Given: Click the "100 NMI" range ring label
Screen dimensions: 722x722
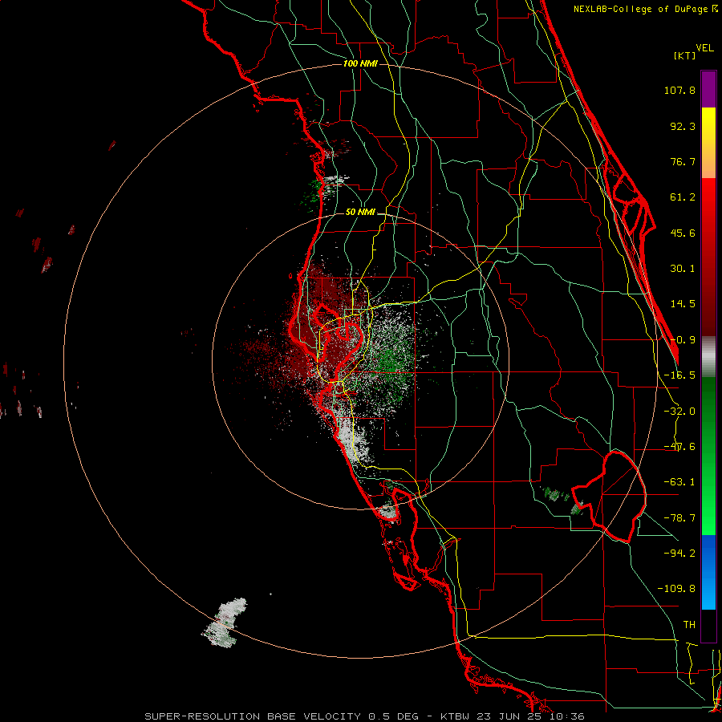Looking at the screenshot, I should pyautogui.click(x=360, y=63).
